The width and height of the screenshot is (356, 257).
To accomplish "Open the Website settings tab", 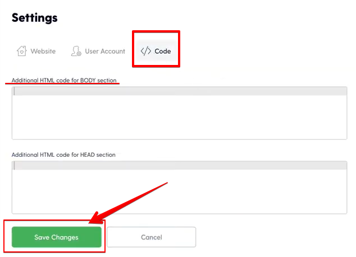I will (x=36, y=51).
